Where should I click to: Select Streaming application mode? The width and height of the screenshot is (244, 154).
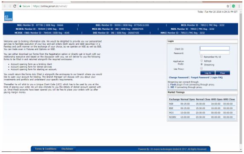click(201, 64)
